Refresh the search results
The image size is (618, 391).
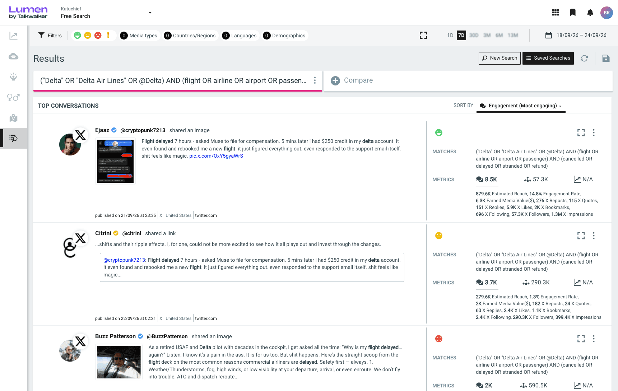point(584,58)
